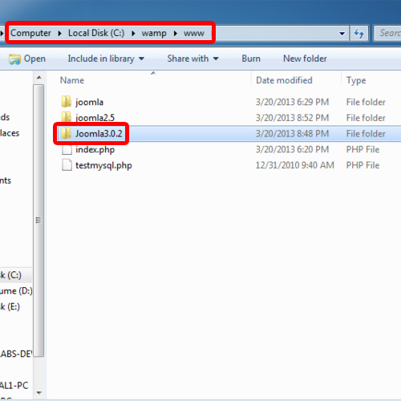This screenshot has height=401, width=401.
Task: Click date 3/20/2013 8:52 PM cell
Action: [292, 118]
